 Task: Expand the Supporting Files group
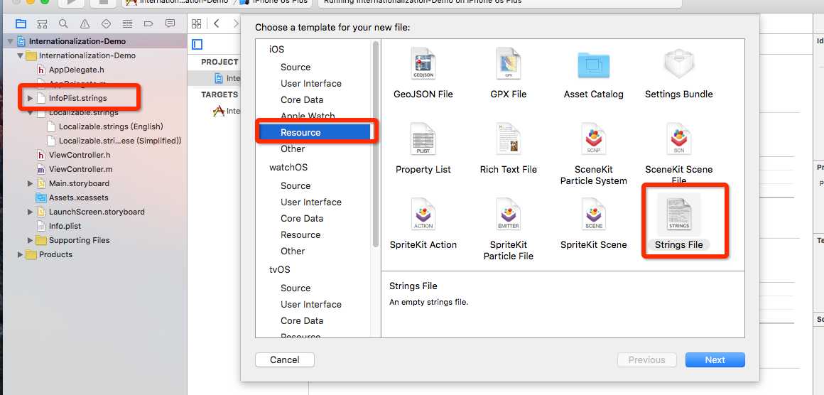30,240
